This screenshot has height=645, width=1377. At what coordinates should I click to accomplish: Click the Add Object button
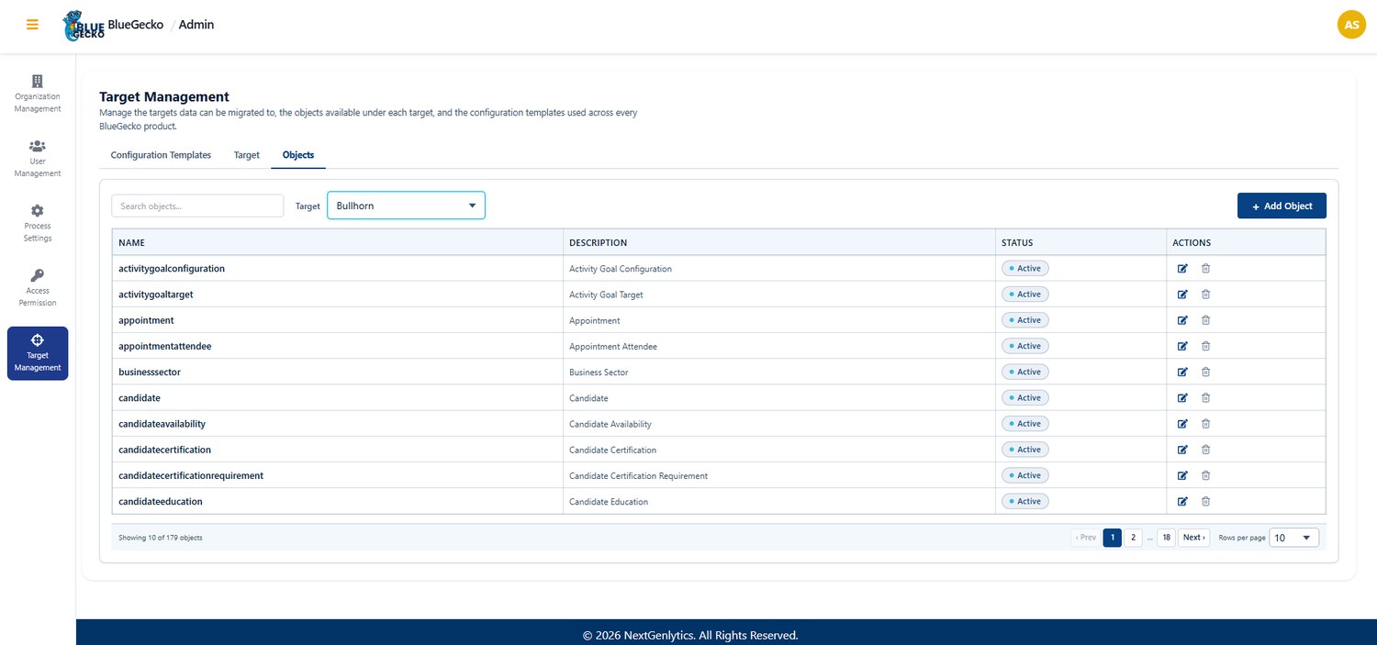1282,206
